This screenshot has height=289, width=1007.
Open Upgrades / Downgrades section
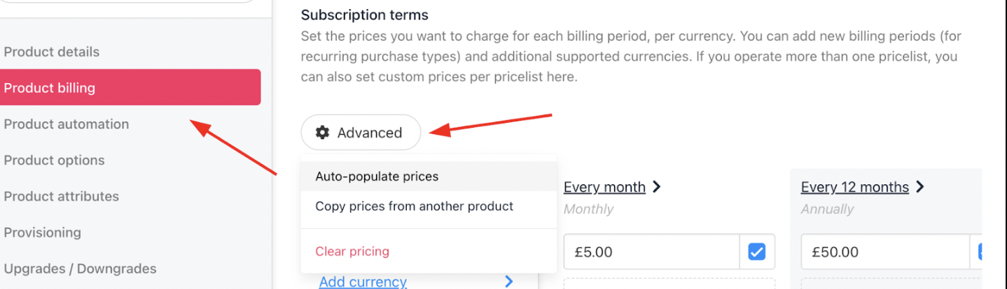click(80, 269)
